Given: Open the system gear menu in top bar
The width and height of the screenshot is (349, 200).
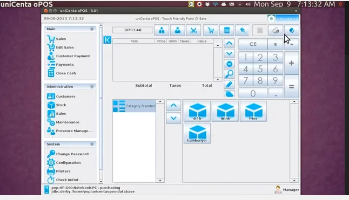Looking at the screenshot, I should (341, 4).
